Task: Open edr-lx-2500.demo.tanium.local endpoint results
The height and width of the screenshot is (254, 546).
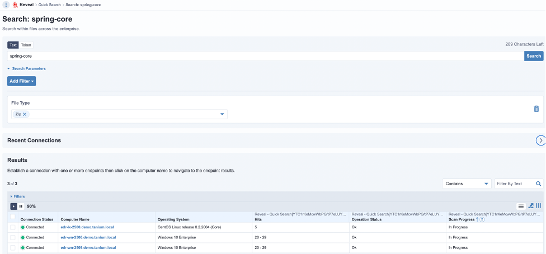Action: (87, 227)
